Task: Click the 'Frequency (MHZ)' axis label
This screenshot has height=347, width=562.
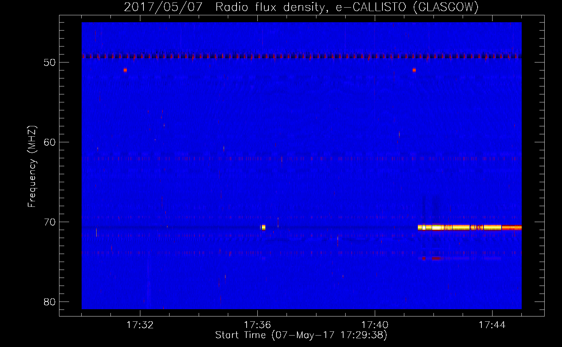Action: pos(32,167)
